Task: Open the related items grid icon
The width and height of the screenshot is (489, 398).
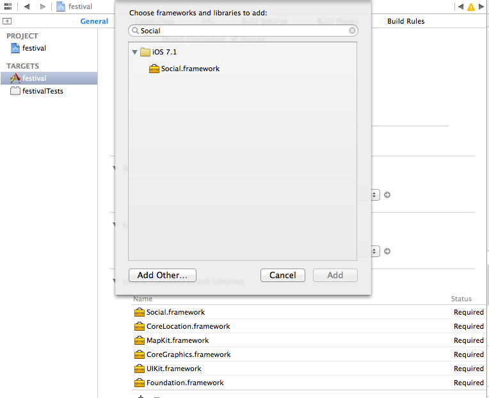Action: pyautogui.click(x=8, y=6)
